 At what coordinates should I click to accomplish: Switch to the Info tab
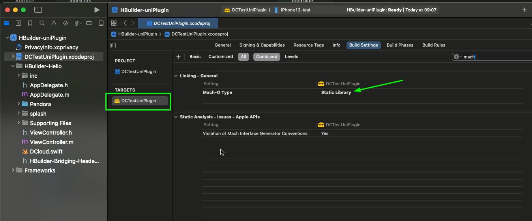[336, 45]
